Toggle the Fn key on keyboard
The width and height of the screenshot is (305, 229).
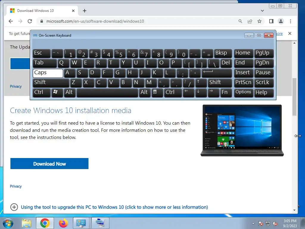pyautogui.click(x=226, y=93)
